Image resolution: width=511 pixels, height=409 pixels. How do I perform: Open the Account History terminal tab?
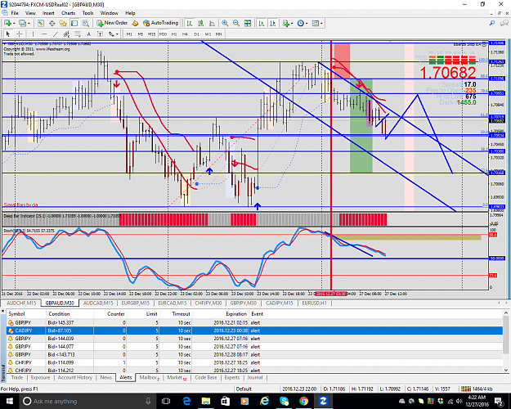pyautogui.click(x=75, y=377)
